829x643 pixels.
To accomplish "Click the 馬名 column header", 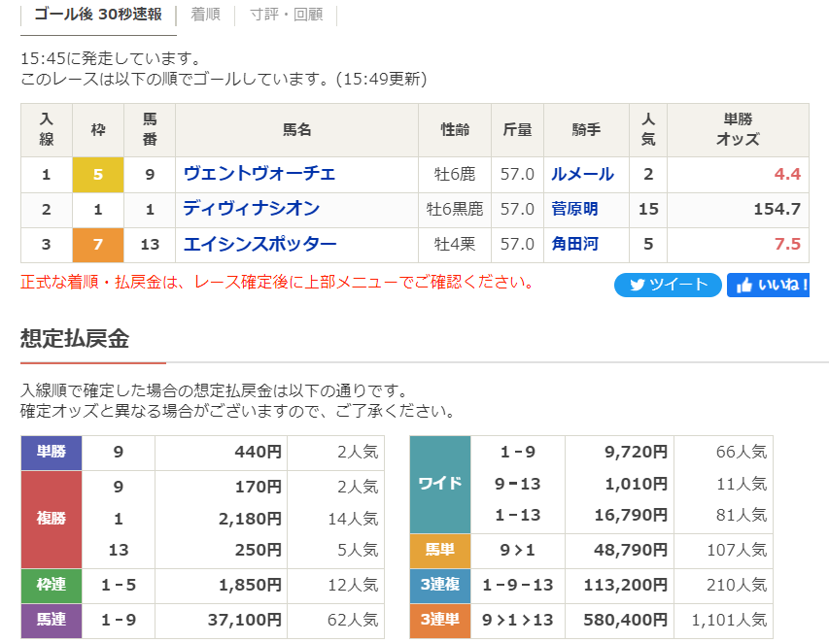I will pyautogui.click(x=296, y=129).
